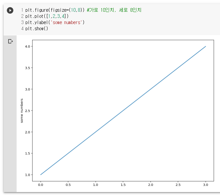Click the output plot image
The height and width of the screenshot is (195, 220).
[117, 113]
